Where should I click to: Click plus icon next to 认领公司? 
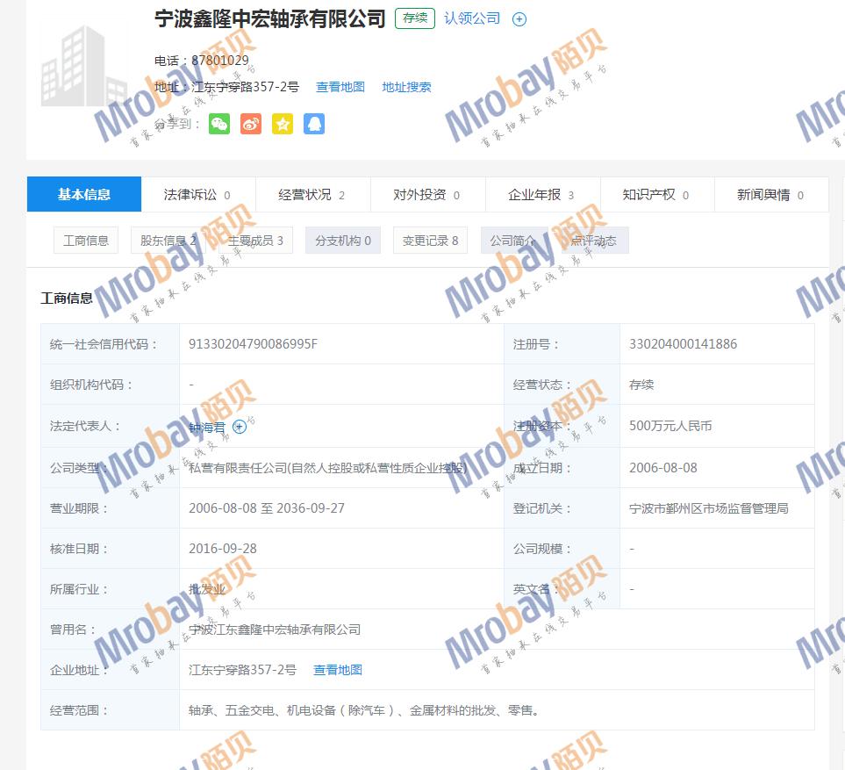tap(519, 19)
